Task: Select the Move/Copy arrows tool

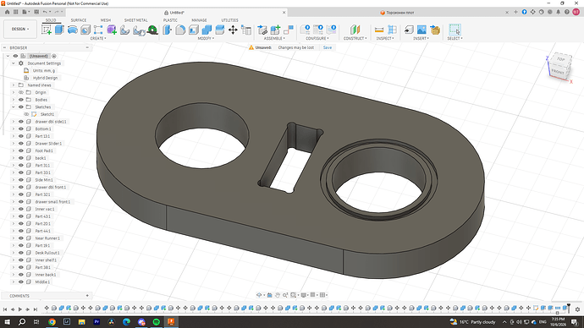Action: [233, 30]
